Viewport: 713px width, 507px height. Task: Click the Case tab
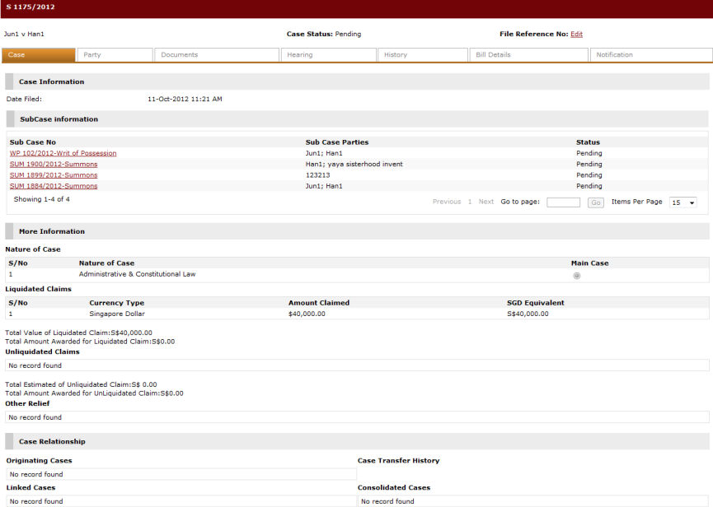click(39, 55)
